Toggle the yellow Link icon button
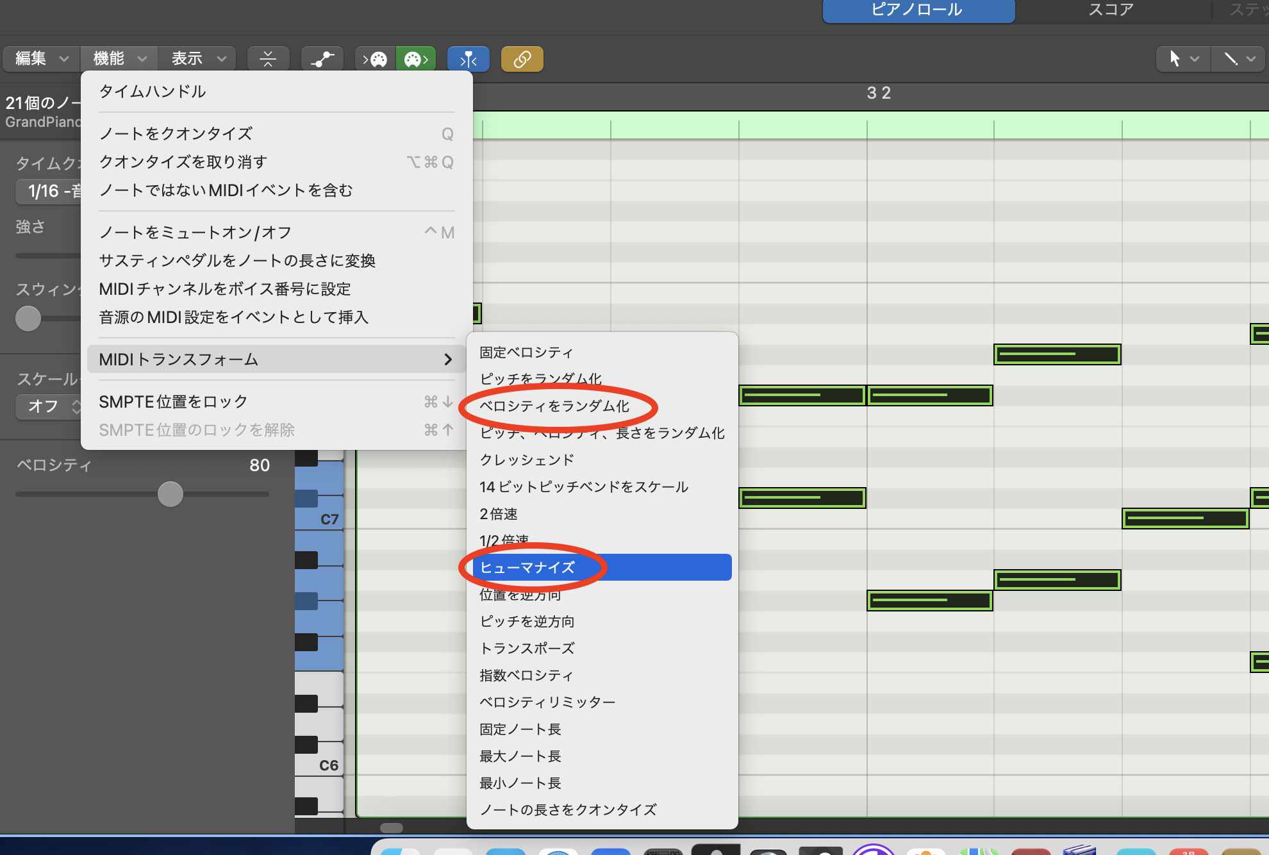The width and height of the screenshot is (1269, 855). 522,59
